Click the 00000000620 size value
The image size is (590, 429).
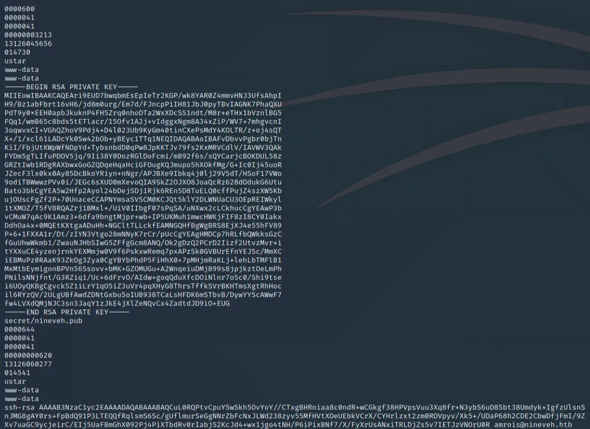(x=28, y=356)
